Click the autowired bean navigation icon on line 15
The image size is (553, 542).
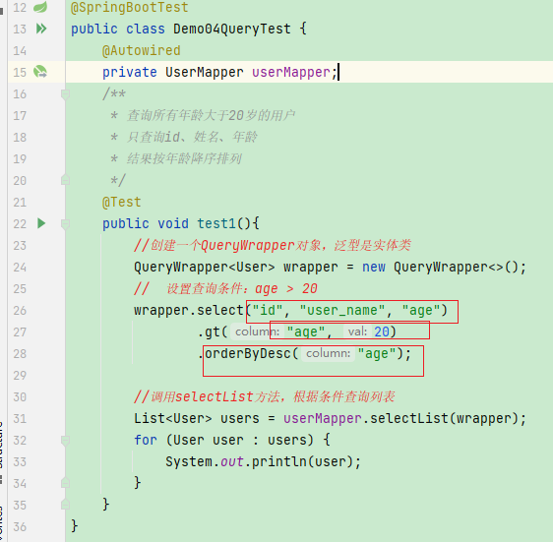[40, 72]
